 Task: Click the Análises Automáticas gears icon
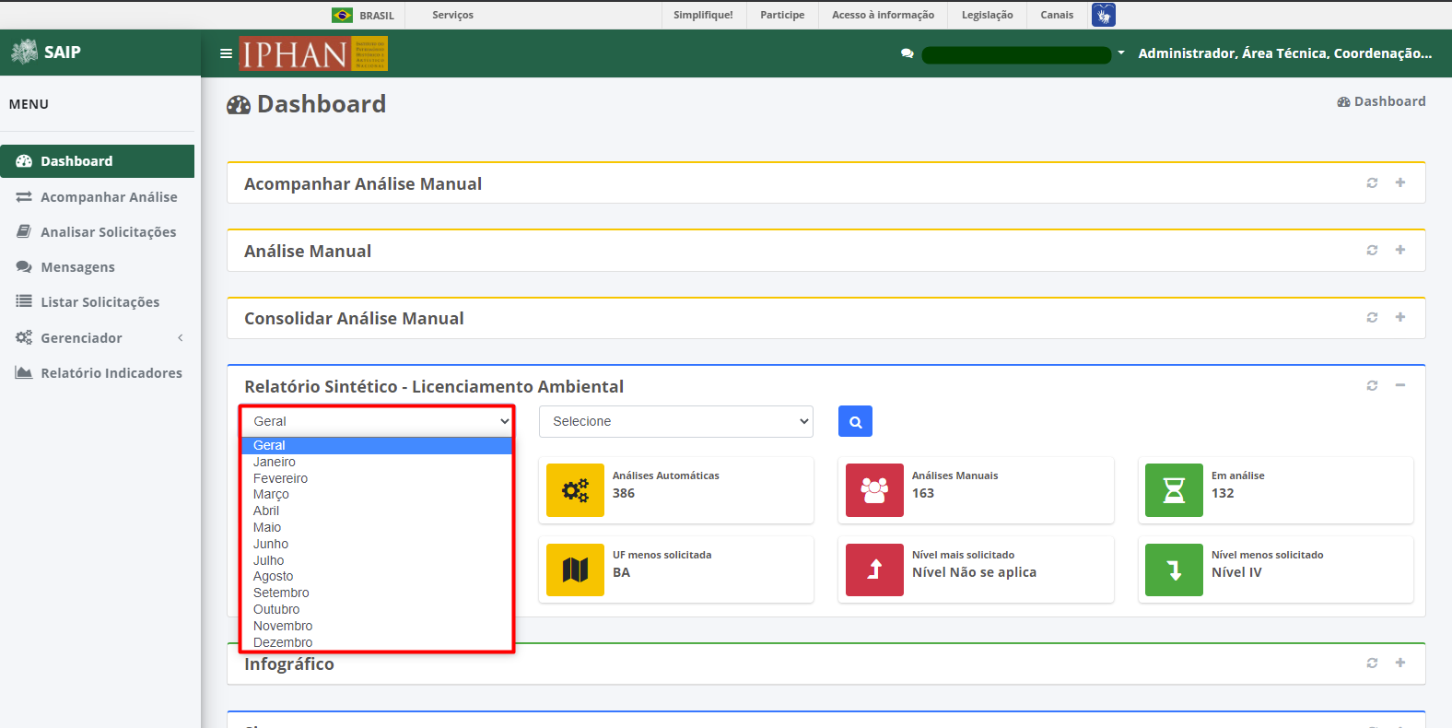point(575,490)
